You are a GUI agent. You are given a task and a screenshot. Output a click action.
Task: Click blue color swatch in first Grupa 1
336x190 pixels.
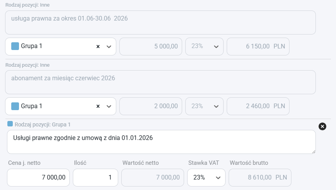(x=15, y=46)
